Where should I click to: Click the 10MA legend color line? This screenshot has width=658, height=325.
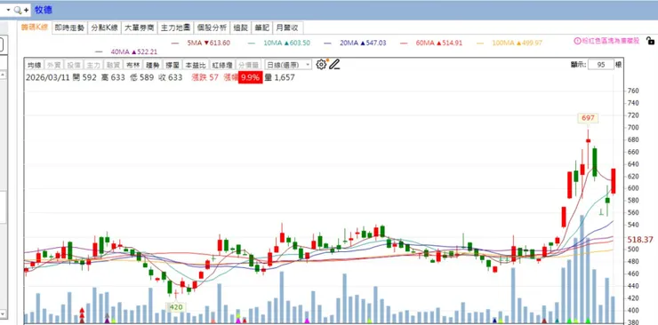[252, 44]
